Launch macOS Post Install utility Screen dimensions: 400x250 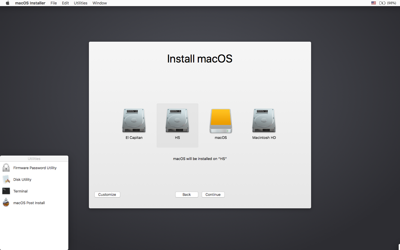(x=29, y=203)
